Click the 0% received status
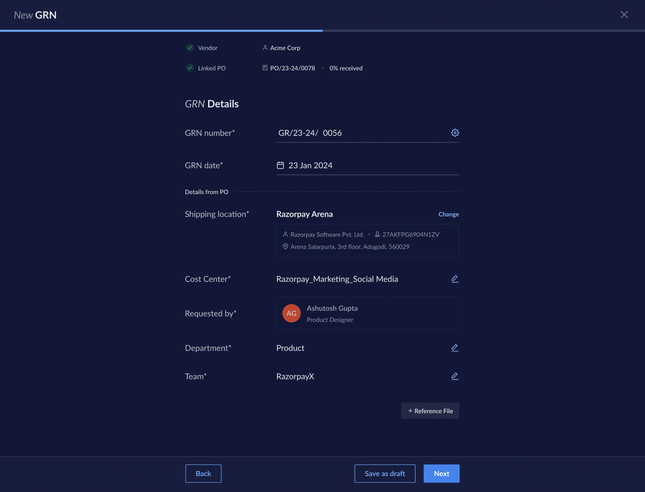The image size is (645, 492). click(346, 68)
